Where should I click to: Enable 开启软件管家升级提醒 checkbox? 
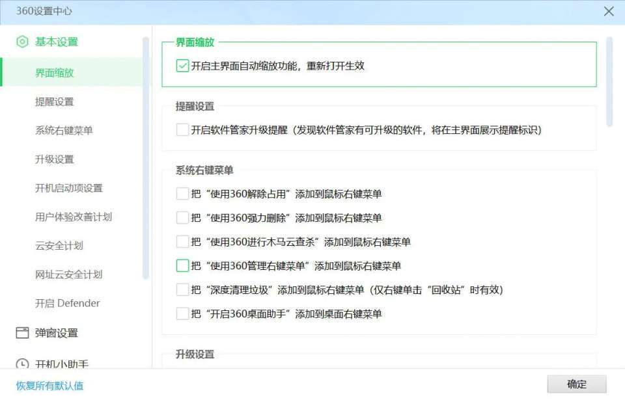coord(182,129)
